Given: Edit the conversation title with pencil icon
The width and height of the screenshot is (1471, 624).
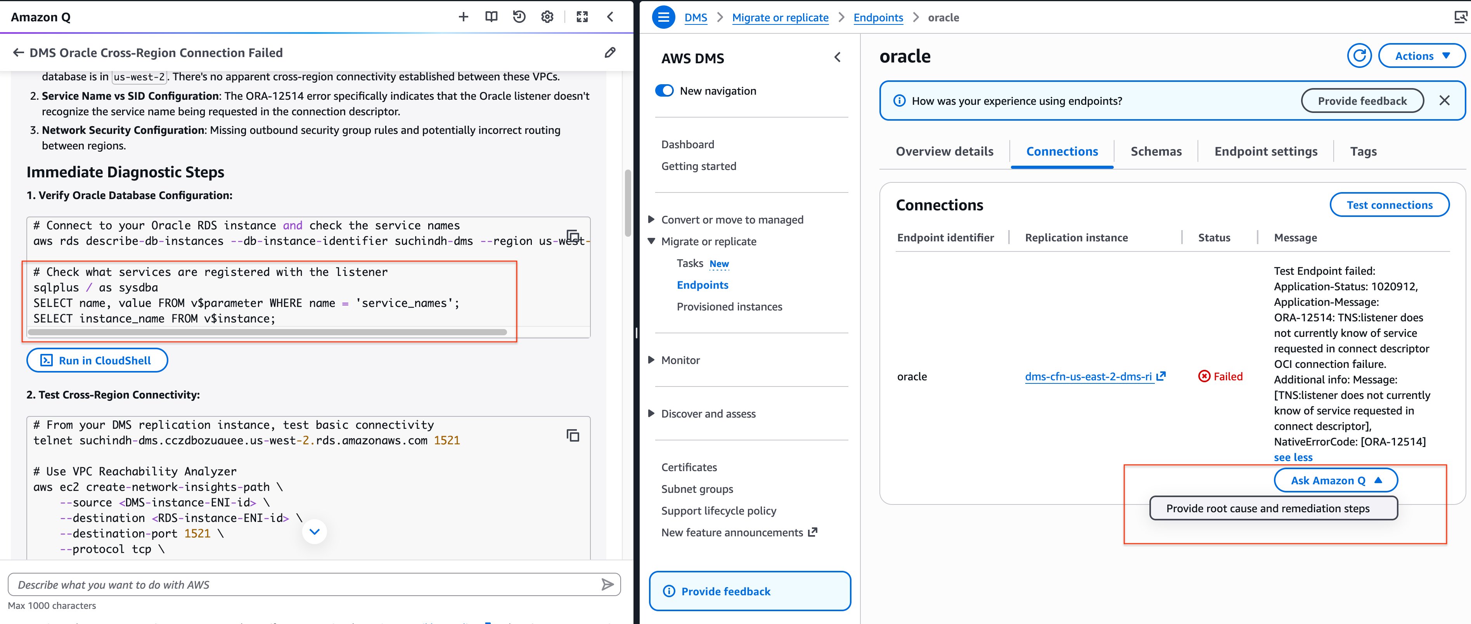Looking at the screenshot, I should tap(610, 52).
